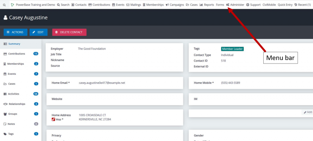313x141 pixels.
Task: Click the Contributions count badge 15
Action: pyautogui.click(x=36, y=54)
